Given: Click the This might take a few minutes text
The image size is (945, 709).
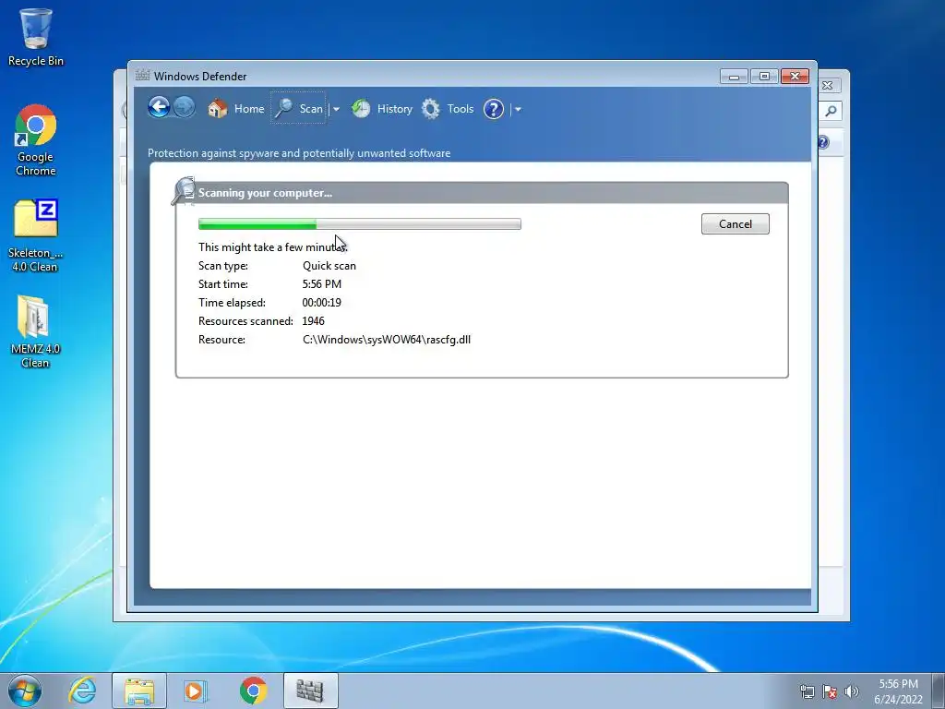Looking at the screenshot, I should point(273,247).
